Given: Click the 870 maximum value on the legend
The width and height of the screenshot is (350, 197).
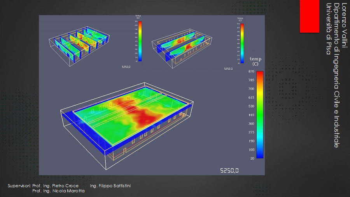Looking at the screenshot, I should [252, 72].
